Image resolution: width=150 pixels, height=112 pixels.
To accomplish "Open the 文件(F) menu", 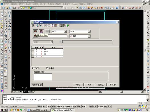I will [x=6, y=4].
